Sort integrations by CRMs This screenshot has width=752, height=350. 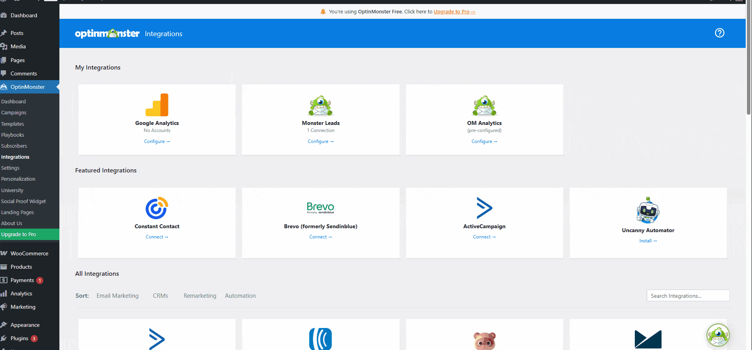coord(160,296)
